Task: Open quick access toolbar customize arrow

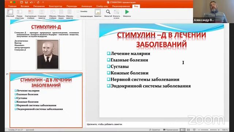Action: 43,2
